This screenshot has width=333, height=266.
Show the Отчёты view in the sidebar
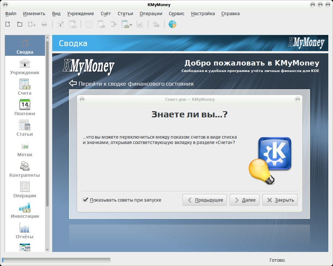(x=24, y=231)
